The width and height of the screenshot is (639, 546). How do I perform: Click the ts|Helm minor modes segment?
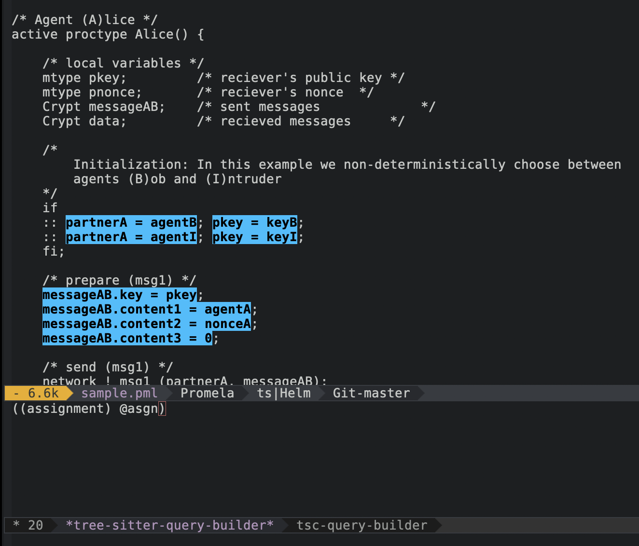(x=283, y=393)
